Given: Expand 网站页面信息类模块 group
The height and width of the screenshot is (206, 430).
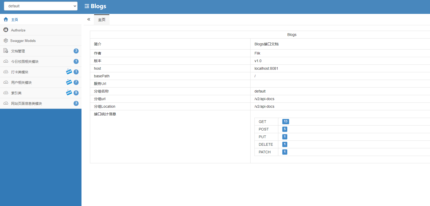Looking at the screenshot, I should coord(41,104).
